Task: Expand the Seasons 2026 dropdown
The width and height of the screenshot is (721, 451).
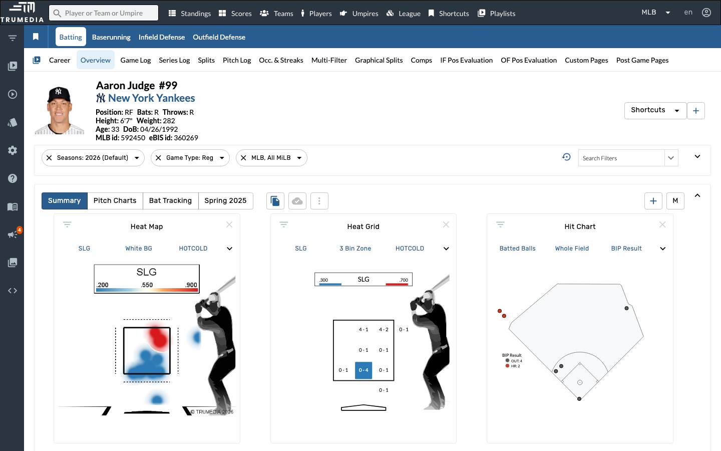Action: (137, 158)
